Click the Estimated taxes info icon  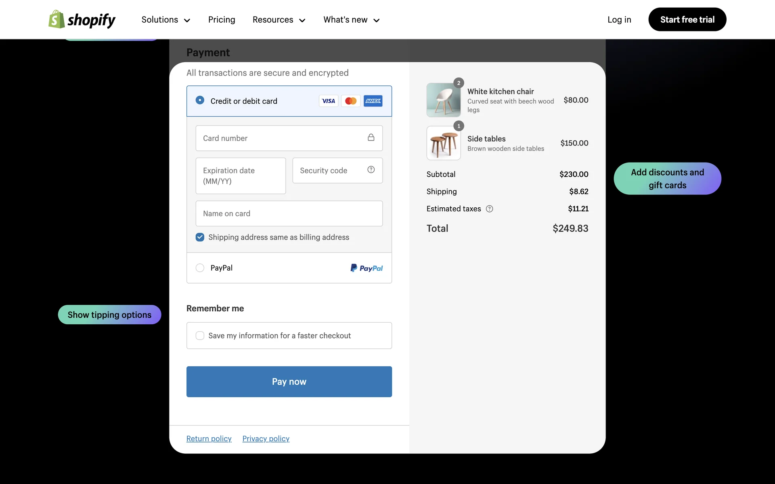pos(490,209)
